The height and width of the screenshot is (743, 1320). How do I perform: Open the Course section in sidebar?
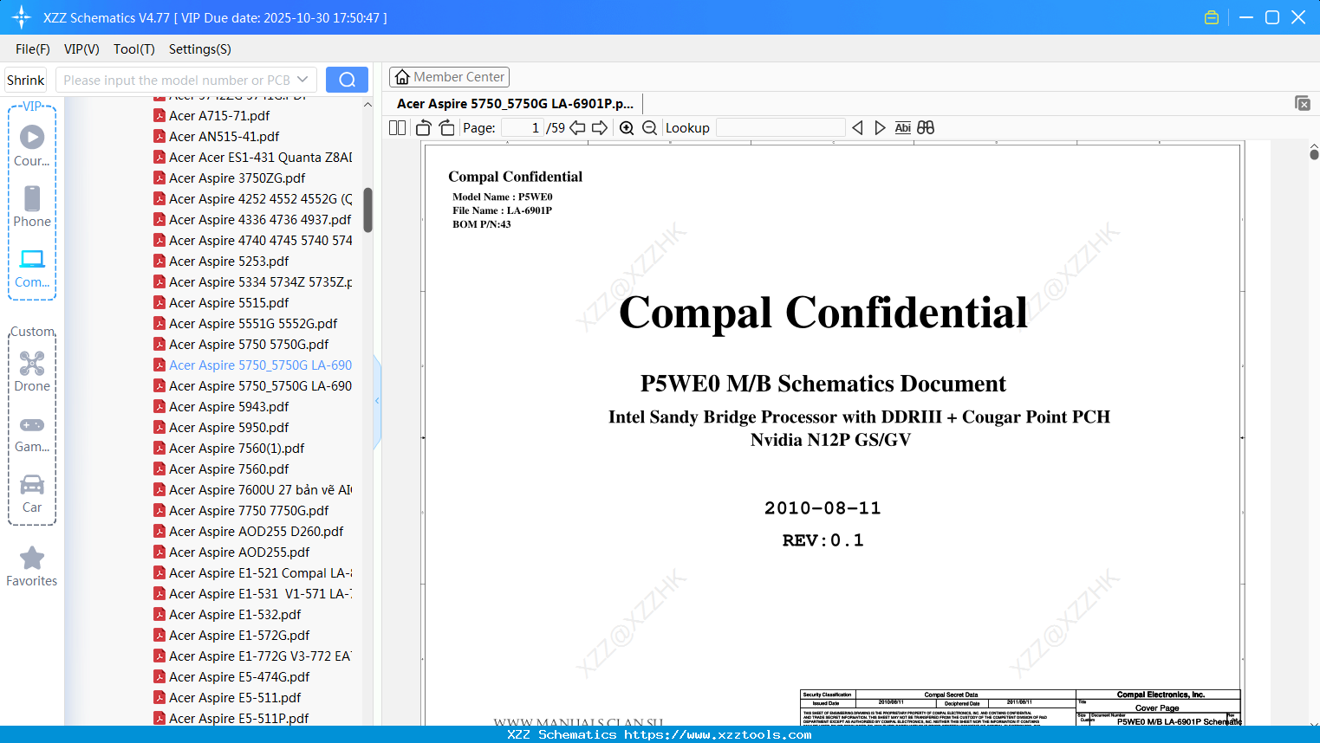(32, 146)
